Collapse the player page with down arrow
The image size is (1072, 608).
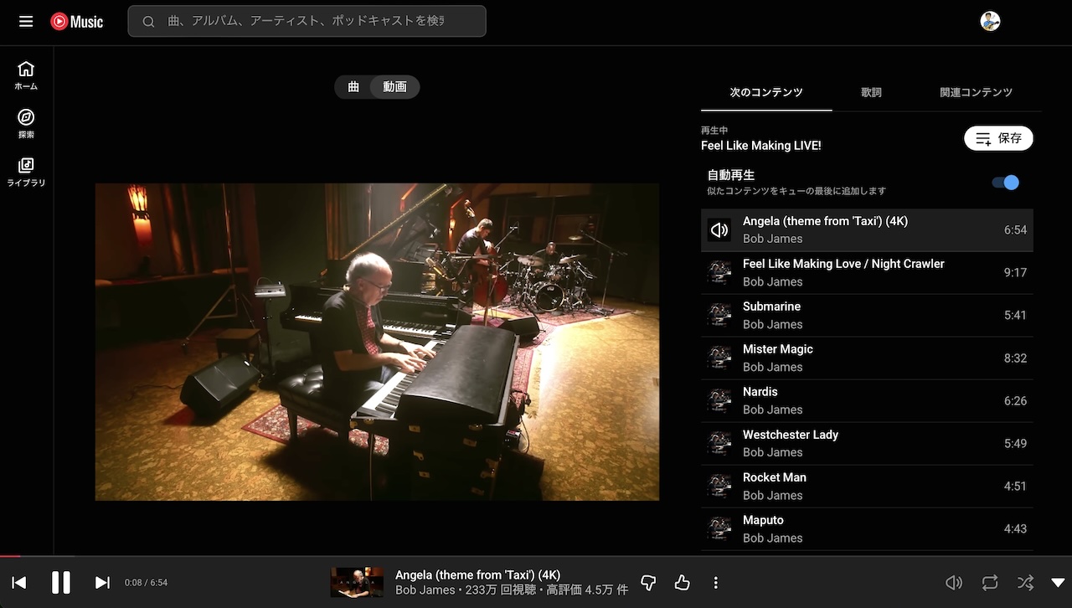tap(1058, 583)
